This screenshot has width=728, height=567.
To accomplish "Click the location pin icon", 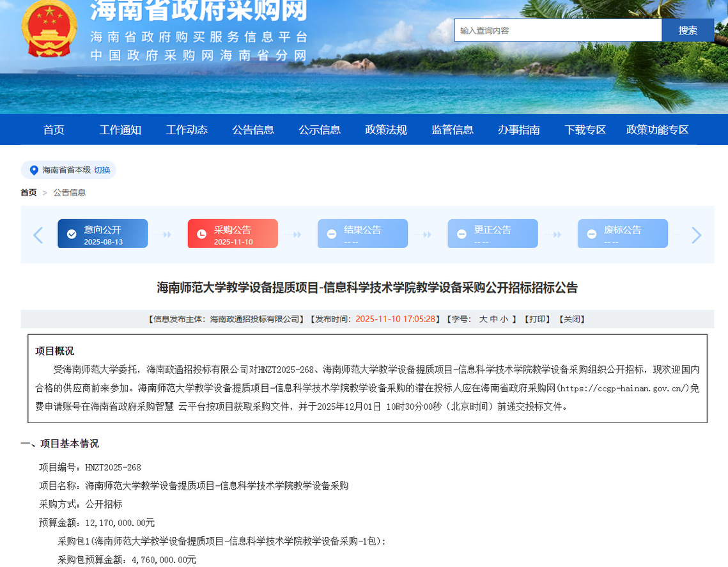I will coord(34,170).
